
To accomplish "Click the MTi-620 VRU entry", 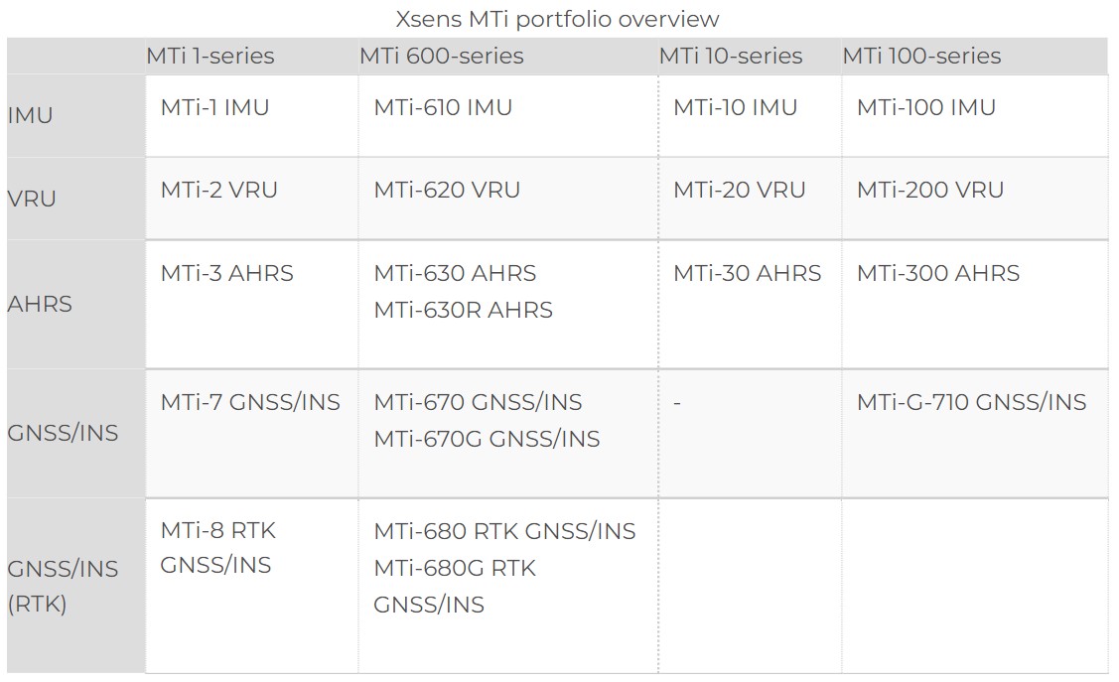I will coord(447,190).
